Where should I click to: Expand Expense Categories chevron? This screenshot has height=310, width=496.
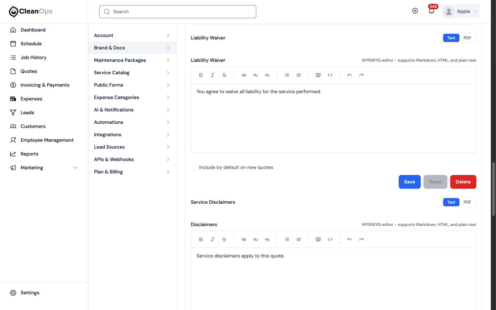[168, 97]
